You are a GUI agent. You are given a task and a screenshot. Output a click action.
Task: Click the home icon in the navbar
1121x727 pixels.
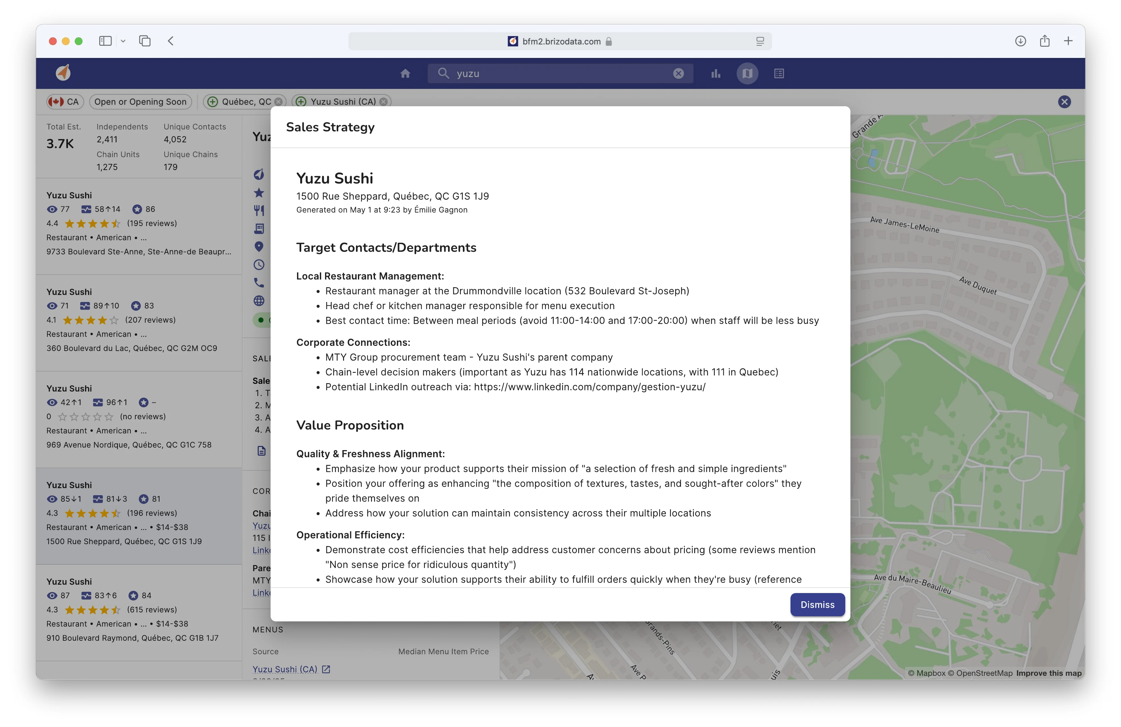pos(405,73)
